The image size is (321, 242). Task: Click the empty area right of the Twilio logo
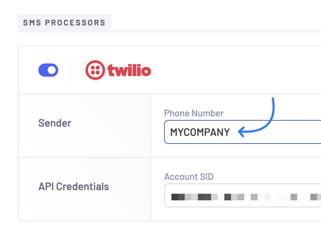(x=235, y=70)
